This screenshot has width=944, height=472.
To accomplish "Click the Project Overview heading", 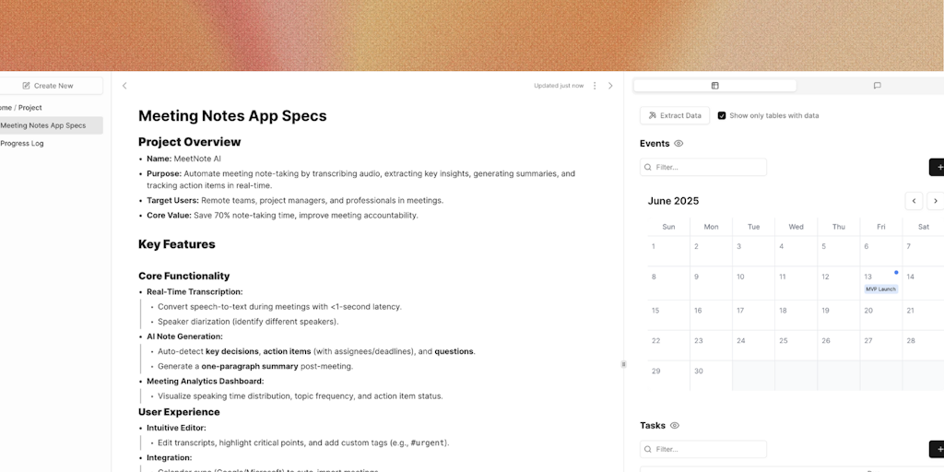I will point(190,142).
